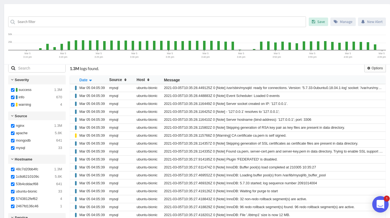Open 'InnoDB: 5.7.33 started' log row
390x218 pixels.
pos(227,183)
